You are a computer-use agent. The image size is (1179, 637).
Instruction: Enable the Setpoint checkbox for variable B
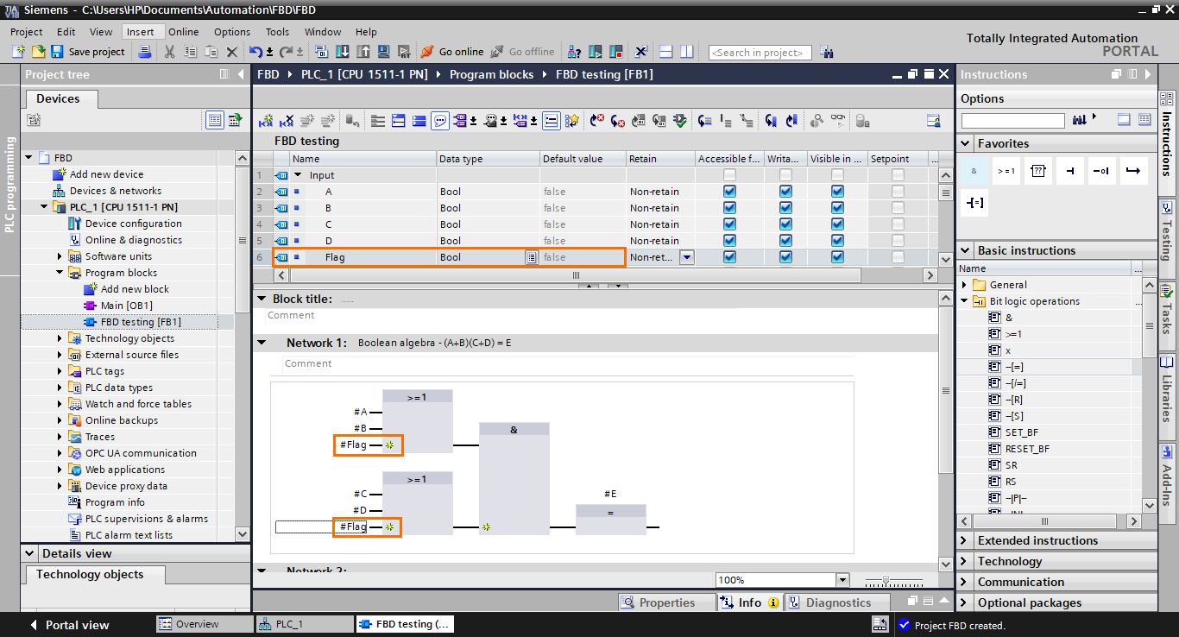(x=898, y=208)
